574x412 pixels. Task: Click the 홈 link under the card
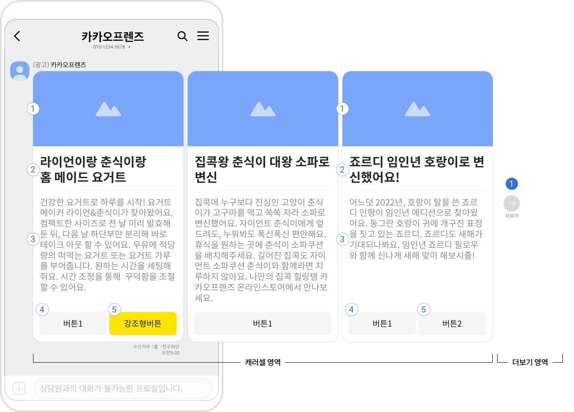tap(156, 347)
